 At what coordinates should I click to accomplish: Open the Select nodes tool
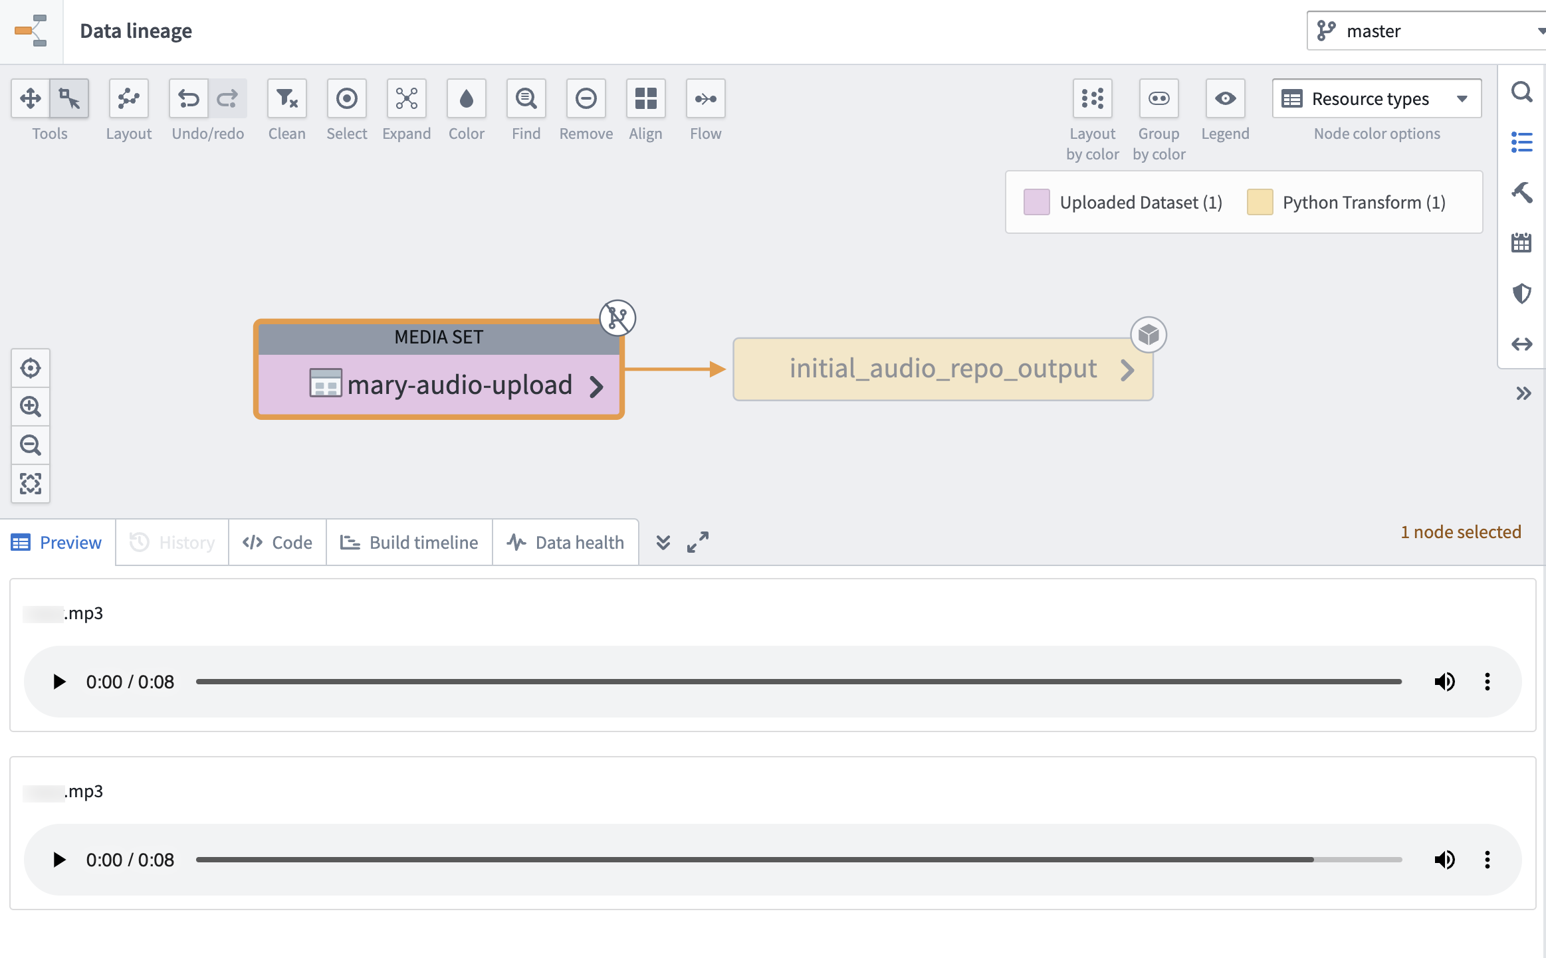point(347,99)
